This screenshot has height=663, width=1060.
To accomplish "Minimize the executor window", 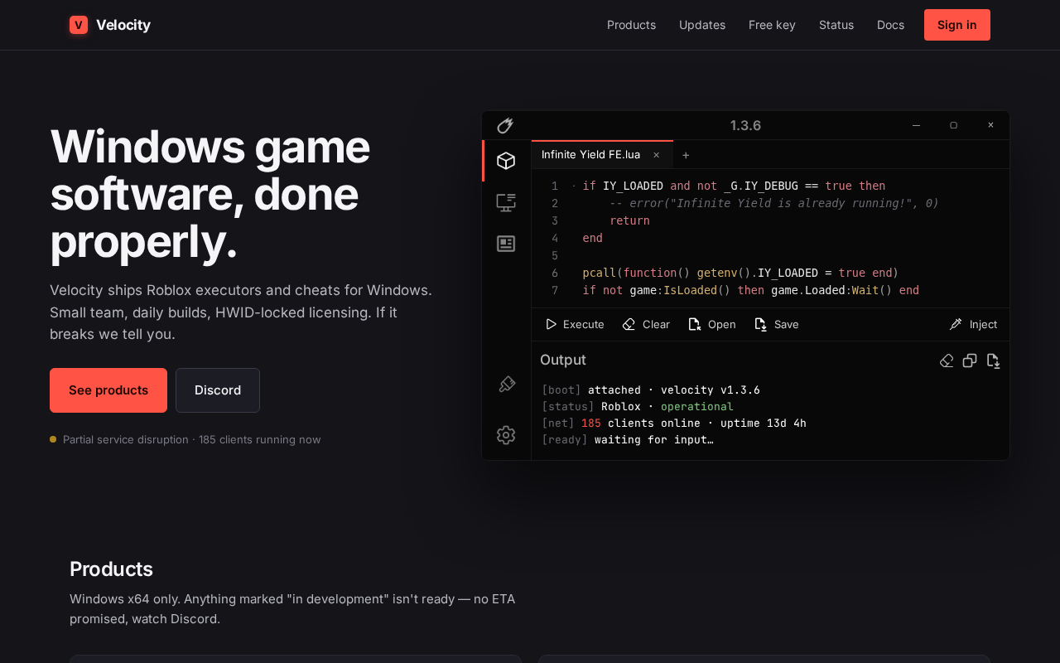I will [x=916, y=125].
